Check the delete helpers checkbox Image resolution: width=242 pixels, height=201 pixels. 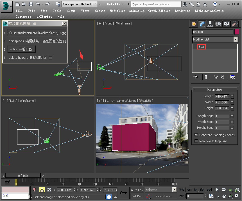point(50,58)
